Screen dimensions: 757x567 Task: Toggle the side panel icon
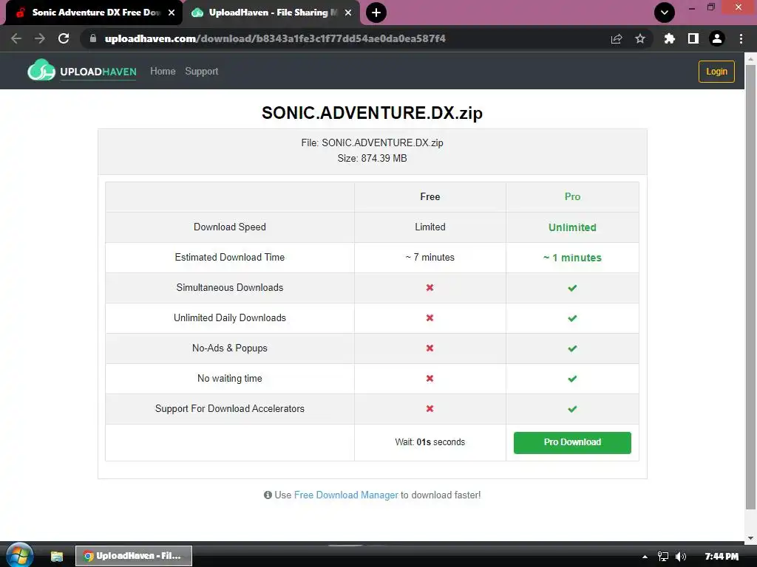click(x=693, y=38)
